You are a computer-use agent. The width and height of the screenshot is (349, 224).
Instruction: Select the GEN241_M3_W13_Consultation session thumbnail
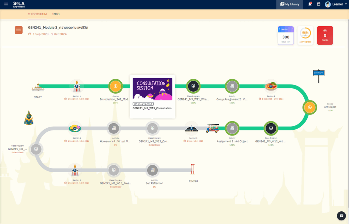152,89
